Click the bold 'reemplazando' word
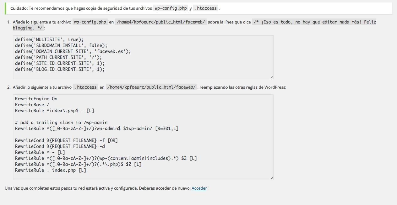The width and height of the screenshot is (397, 205). (214, 87)
